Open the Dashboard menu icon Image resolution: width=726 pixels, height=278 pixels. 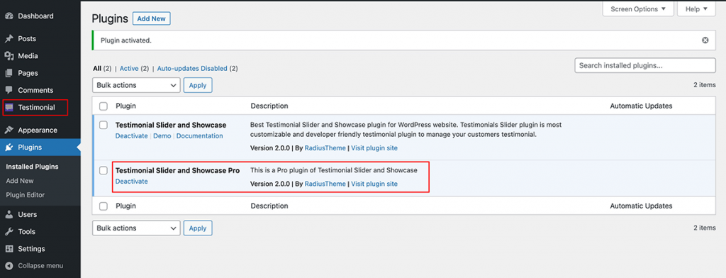click(9, 16)
